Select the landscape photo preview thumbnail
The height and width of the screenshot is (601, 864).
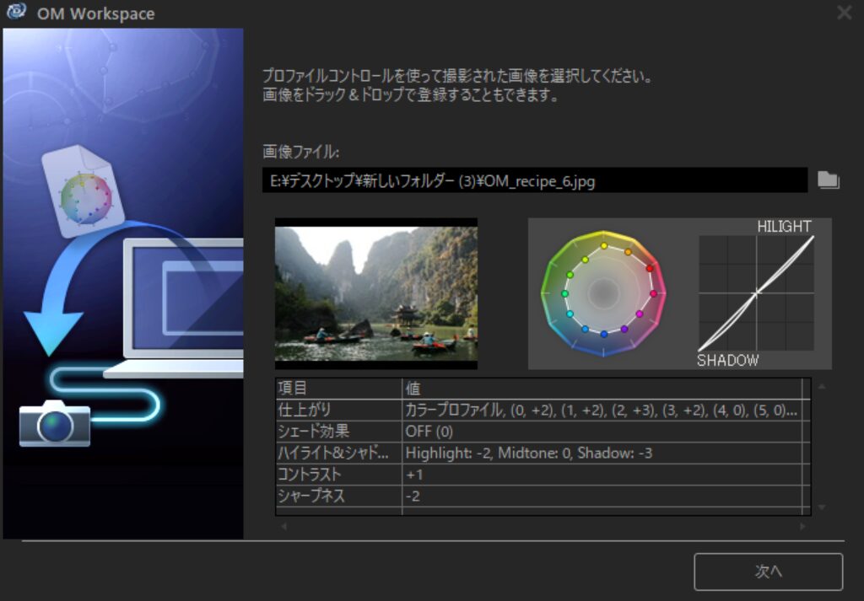coord(376,293)
